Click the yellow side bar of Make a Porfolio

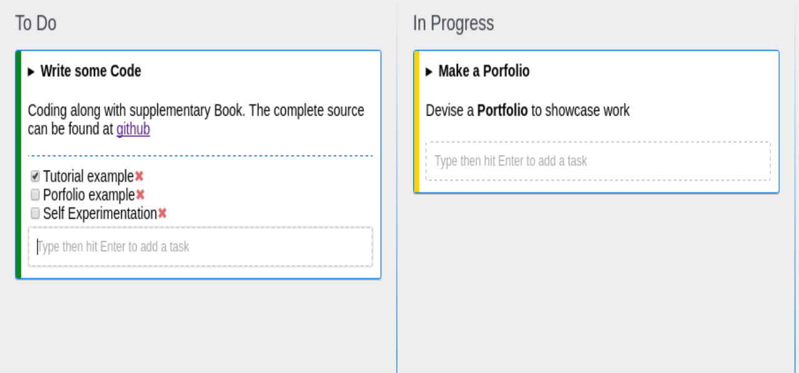click(x=416, y=121)
